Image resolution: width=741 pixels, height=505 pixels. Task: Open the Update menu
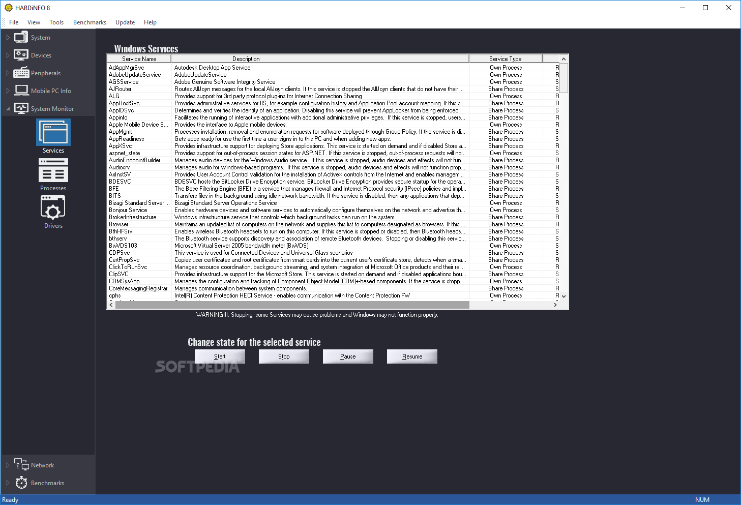pyautogui.click(x=125, y=22)
